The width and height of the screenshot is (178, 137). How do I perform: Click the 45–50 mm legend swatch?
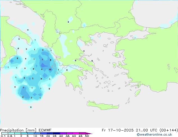tap(83, 133)
